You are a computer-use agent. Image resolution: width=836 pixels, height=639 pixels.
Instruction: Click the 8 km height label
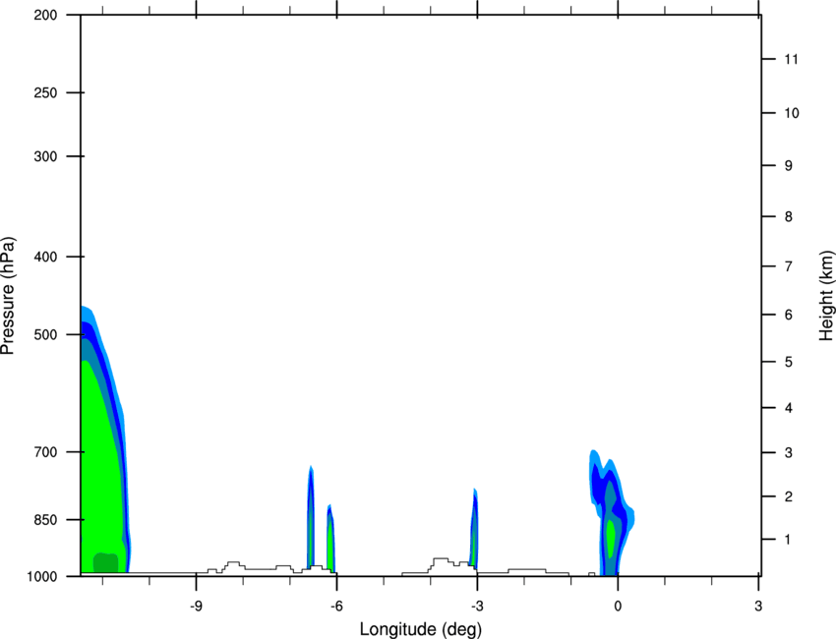[789, 216]
